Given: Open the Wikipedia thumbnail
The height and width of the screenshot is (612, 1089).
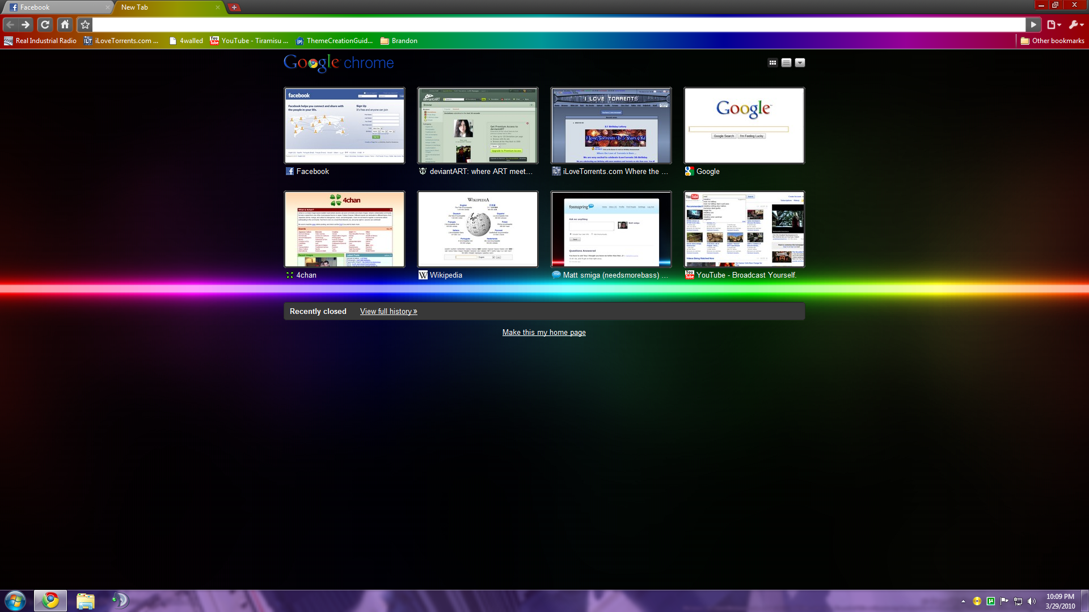Looking at the screenshot, I should click(x=478, y=229).
